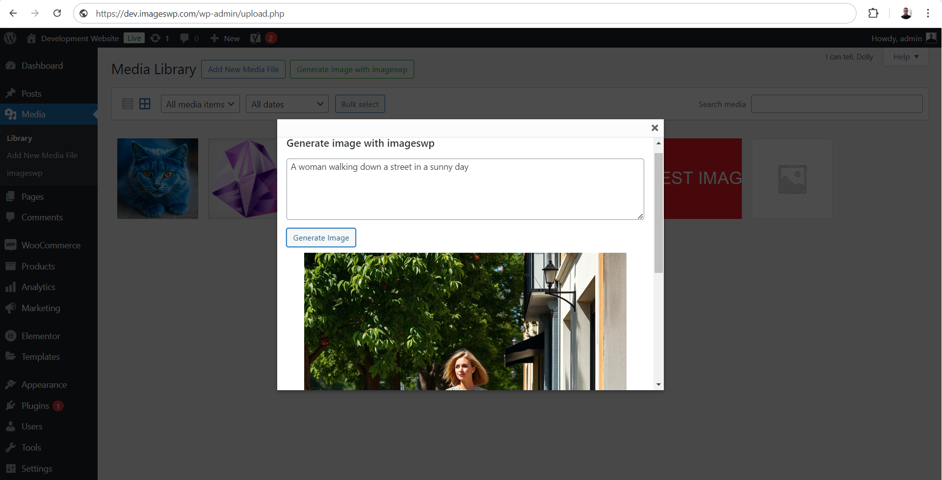
Task: Close the imageswp dialog with the X
Action: pos(654,128)
